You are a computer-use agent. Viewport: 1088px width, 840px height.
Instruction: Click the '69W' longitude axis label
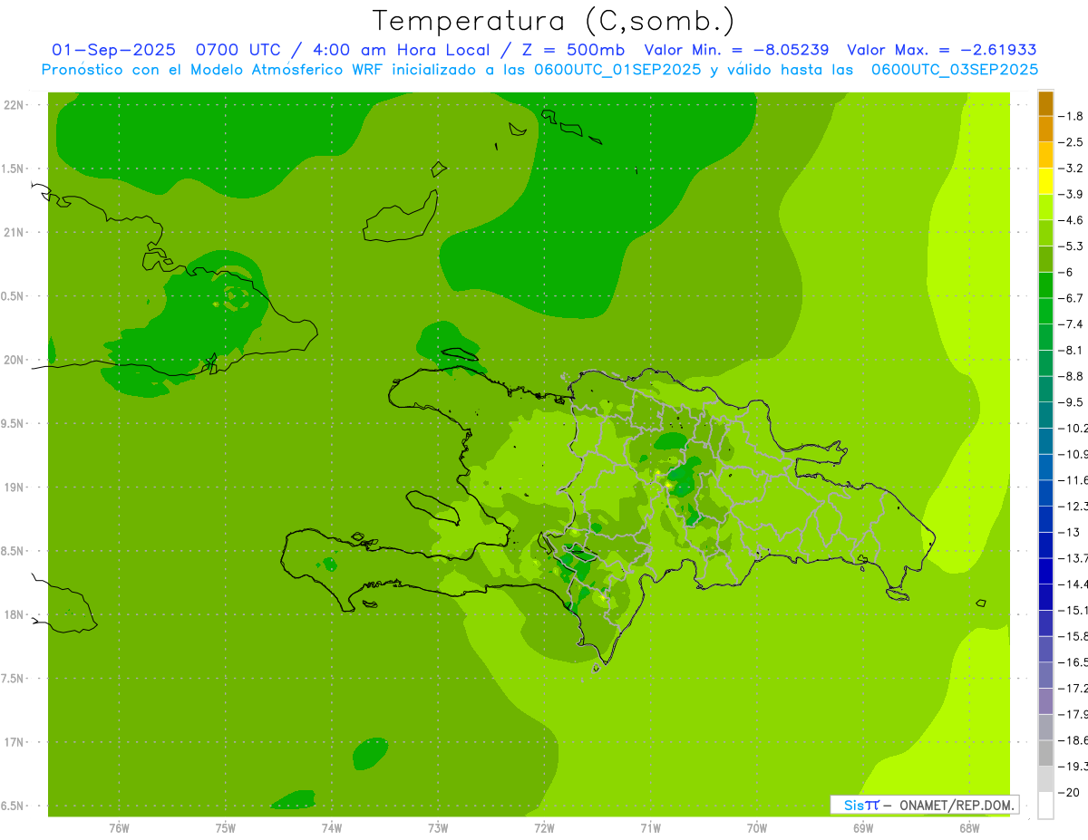coord(863,827)
